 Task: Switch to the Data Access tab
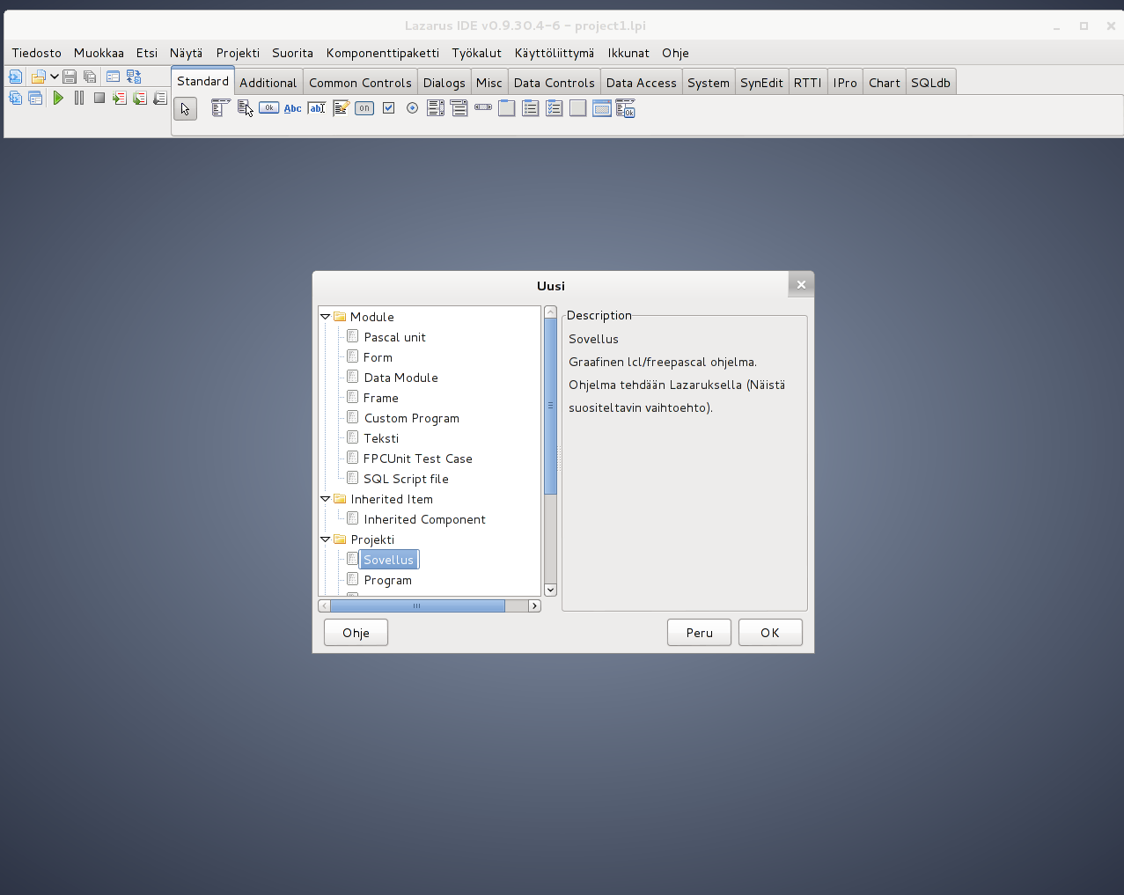tap(642, 83)
